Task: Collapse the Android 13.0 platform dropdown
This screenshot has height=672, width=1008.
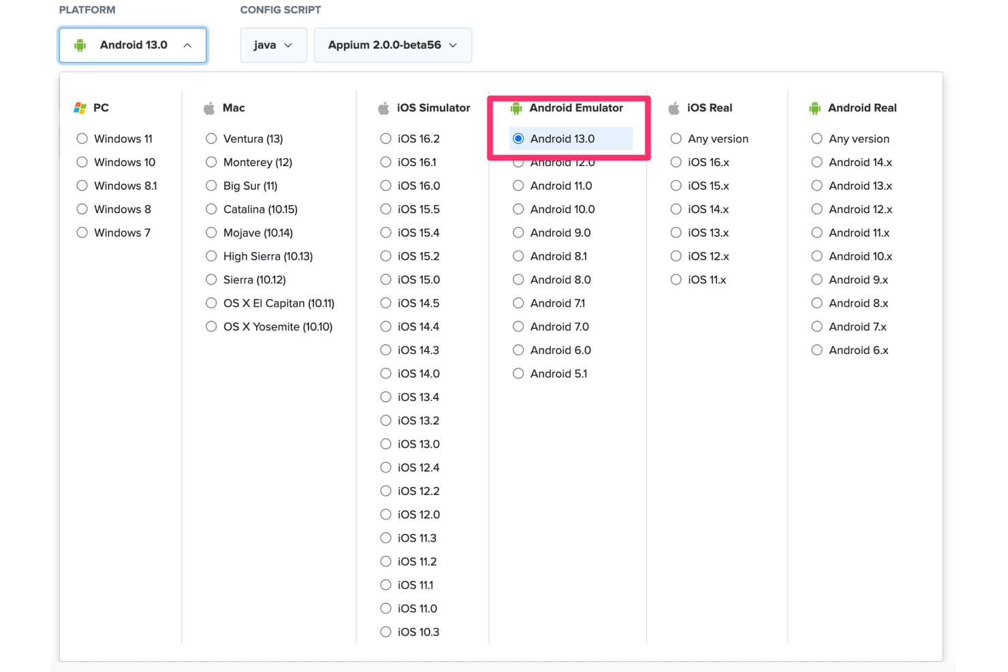Action: [133, 45]
